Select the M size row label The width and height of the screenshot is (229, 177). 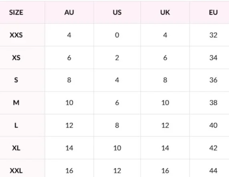(x=16, y=103)
